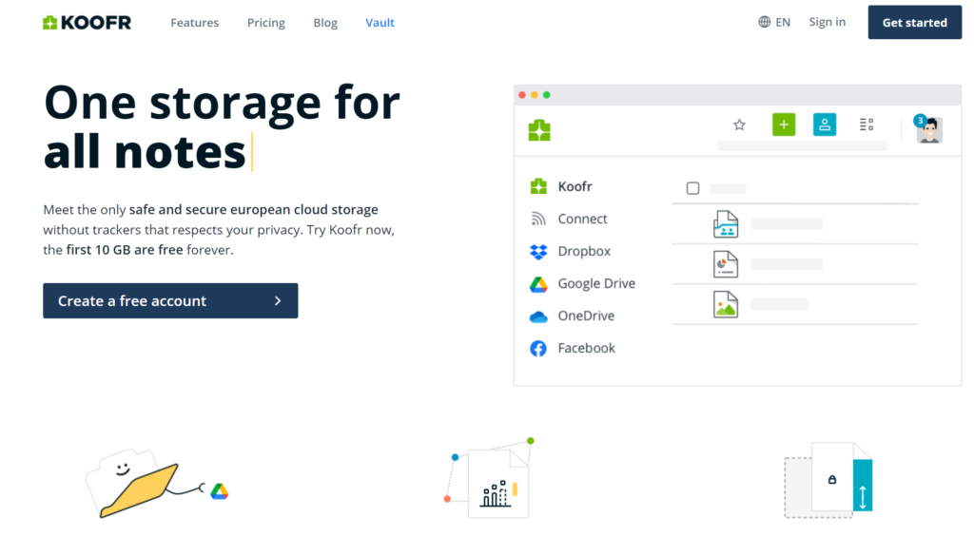Click the star favorites icon in mockup
Viewport: 974px width, 536px height.
(739, 124)
